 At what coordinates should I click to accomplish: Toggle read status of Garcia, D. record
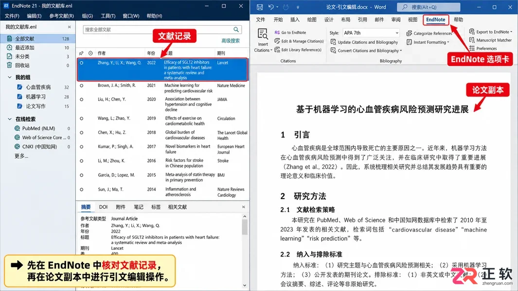coord(82,175)
